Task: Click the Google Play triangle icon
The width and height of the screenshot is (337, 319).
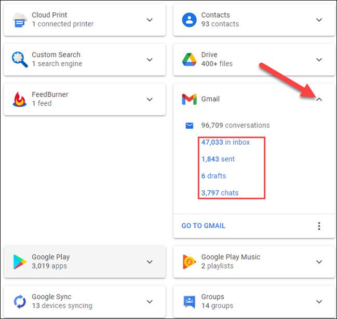Action: [x=20, y=261]
